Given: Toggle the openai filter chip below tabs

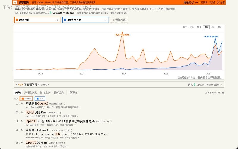Looking at the screenshot, I should pos(26,98).
